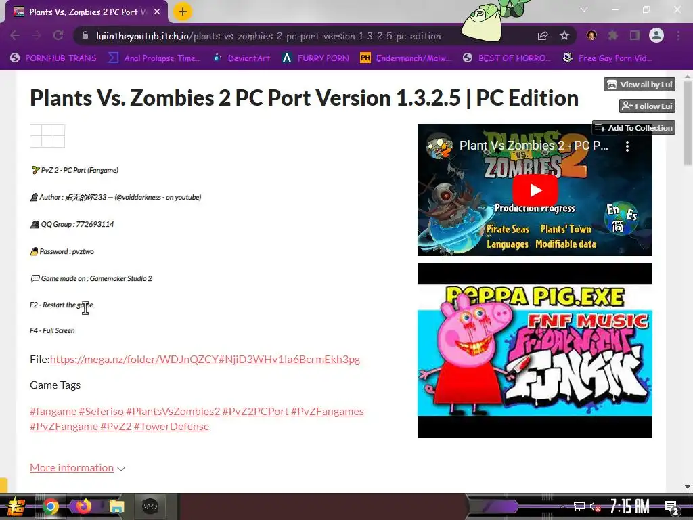Open the Peppa Pig.EXE image

[535, 350]
